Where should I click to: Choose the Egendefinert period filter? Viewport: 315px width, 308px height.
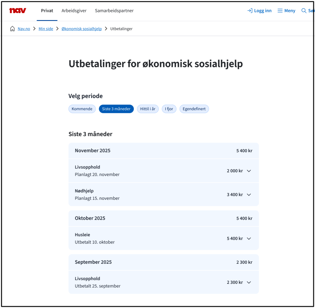tap(194, 109)
